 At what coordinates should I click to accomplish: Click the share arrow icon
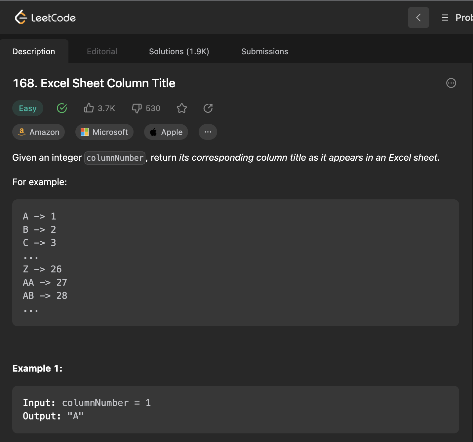(x=208, y=108)
